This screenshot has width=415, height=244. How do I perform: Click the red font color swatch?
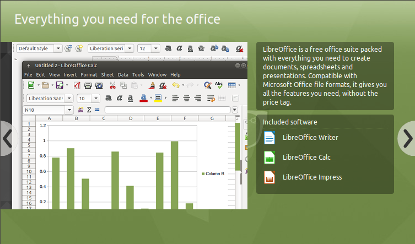(143, 99)
